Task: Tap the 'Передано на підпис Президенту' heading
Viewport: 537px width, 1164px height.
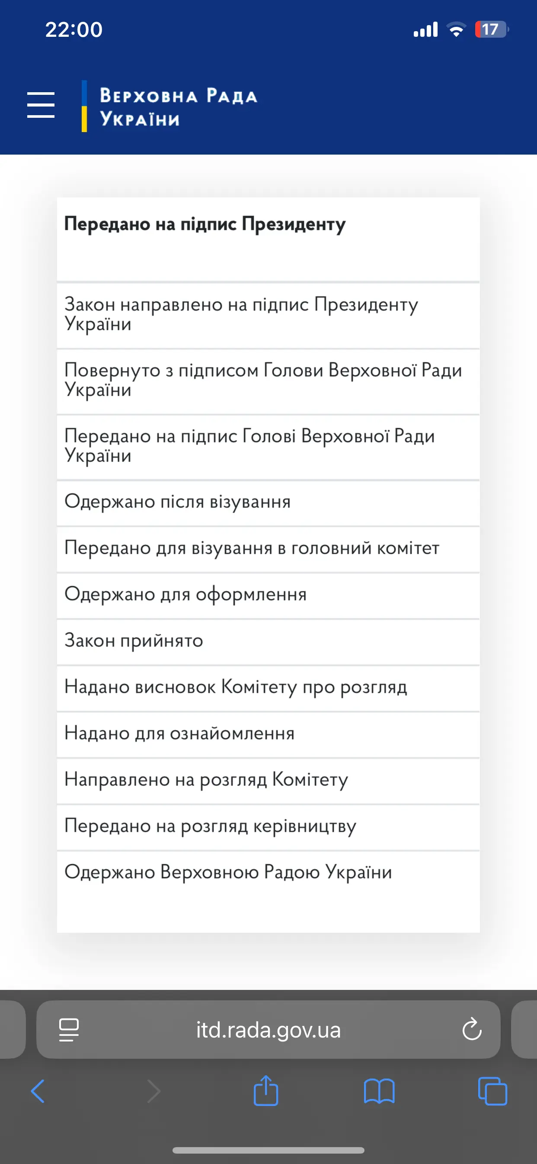Action: (205, 224)
